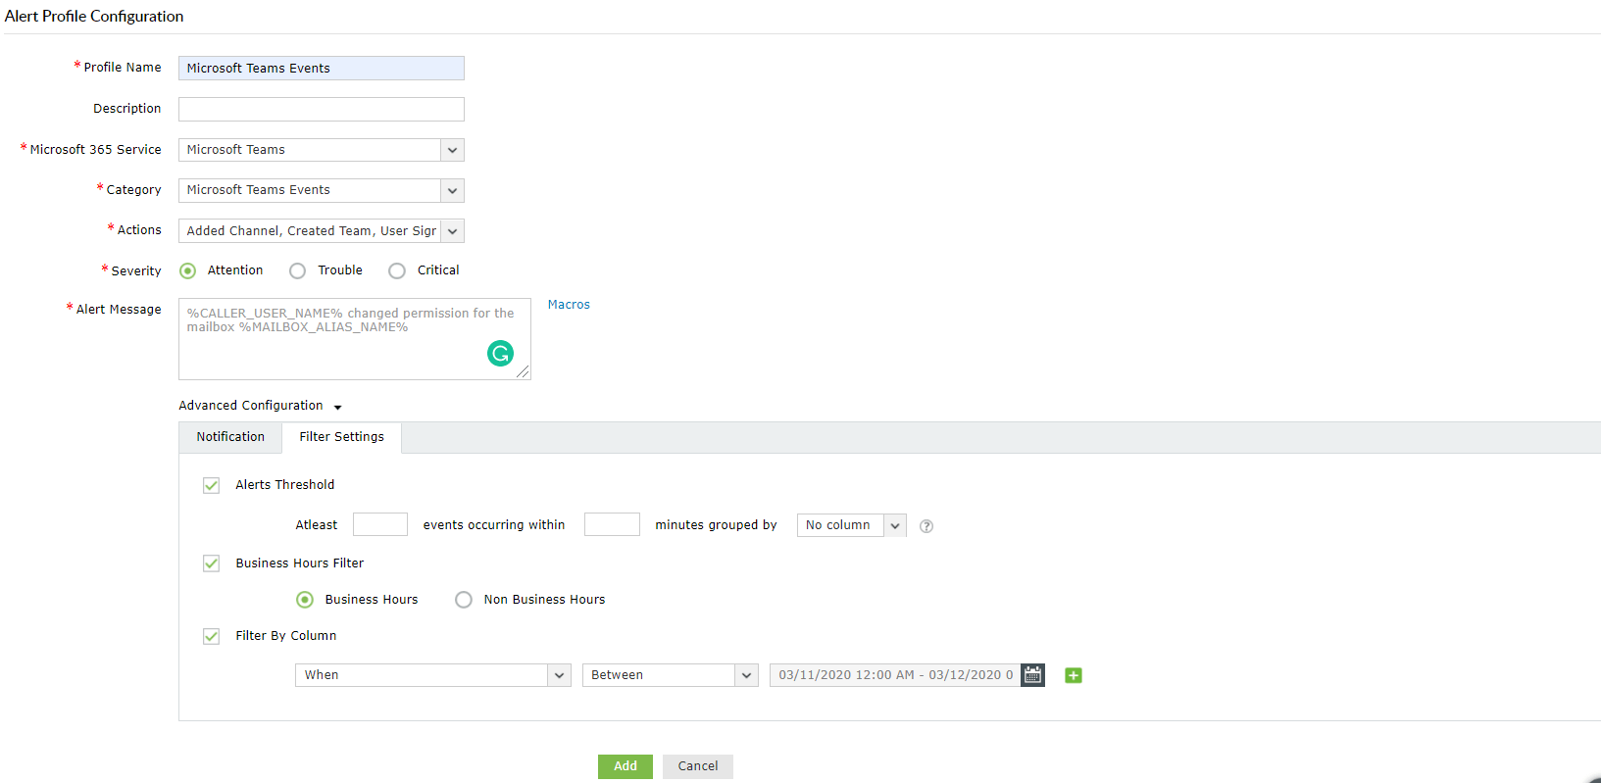Click the Cancel button
The height and width of the screenshot is (783, 1601).
[x=698, y=766]
